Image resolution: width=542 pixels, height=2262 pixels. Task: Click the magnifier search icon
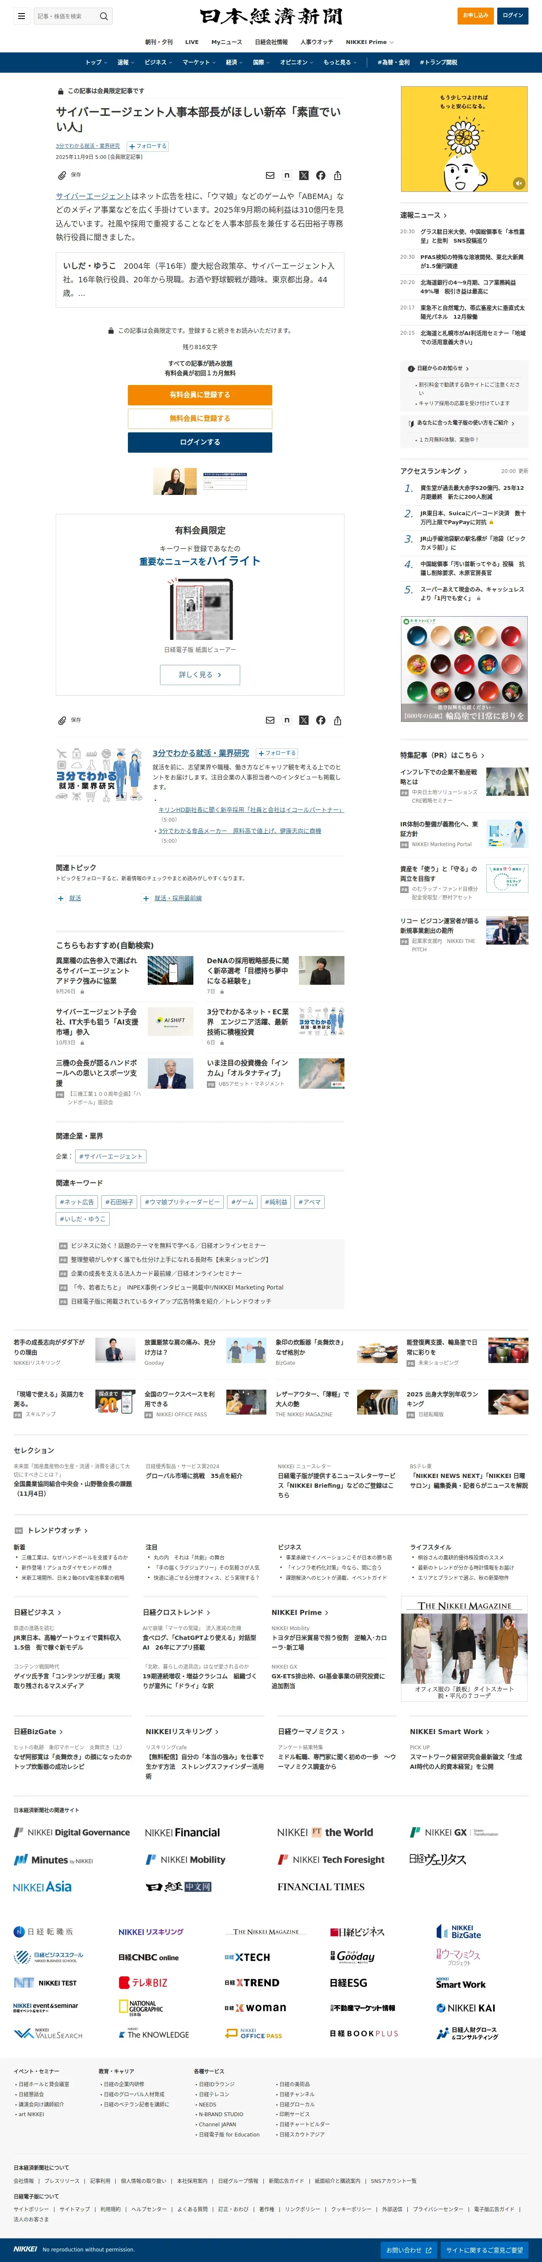pos(103,16)
